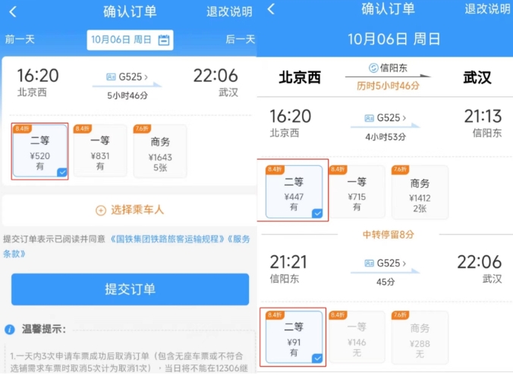Go to 前一天 previous day
The image size is (513, 375).
[x=20, y=39]
